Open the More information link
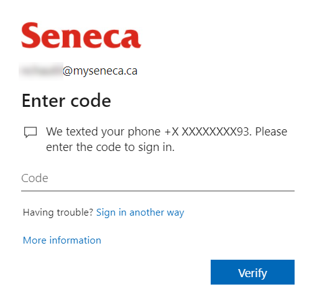The width and height of the screenshot is (312, 297). click(x=62, y=240)
